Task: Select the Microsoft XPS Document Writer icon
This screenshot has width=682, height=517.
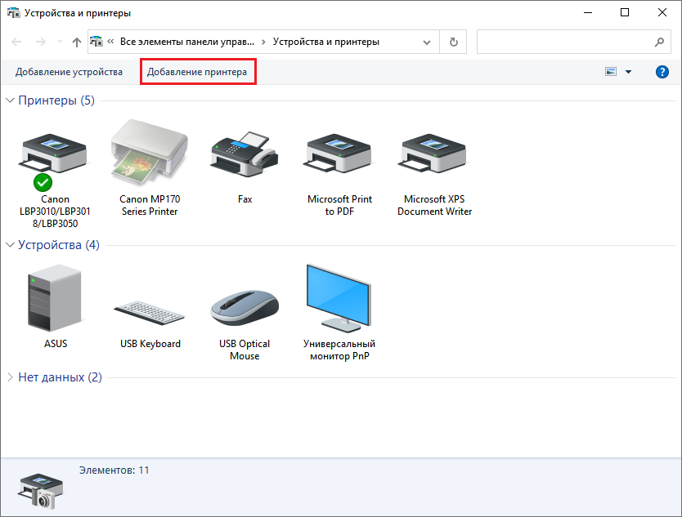Action: [x=433, y=153]
